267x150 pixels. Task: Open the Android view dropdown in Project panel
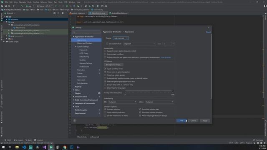point(10,13)
